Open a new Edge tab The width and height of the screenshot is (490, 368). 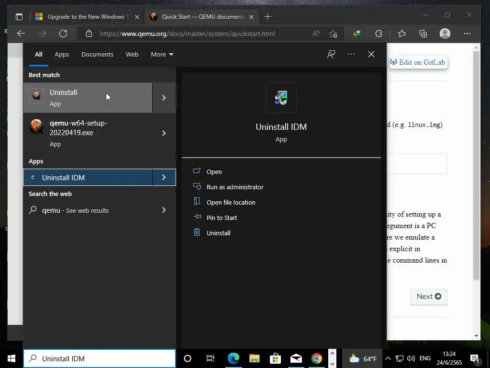click(268, 17)
